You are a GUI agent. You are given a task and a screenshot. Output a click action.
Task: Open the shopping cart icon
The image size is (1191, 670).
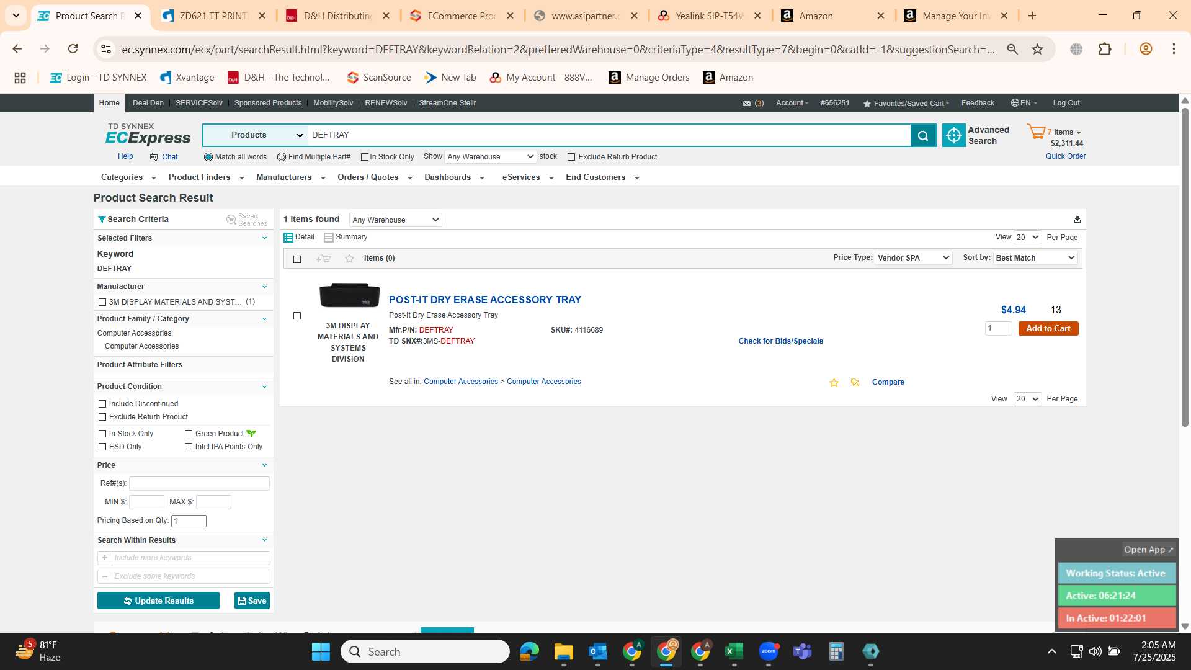click(x=1036, y=132)
